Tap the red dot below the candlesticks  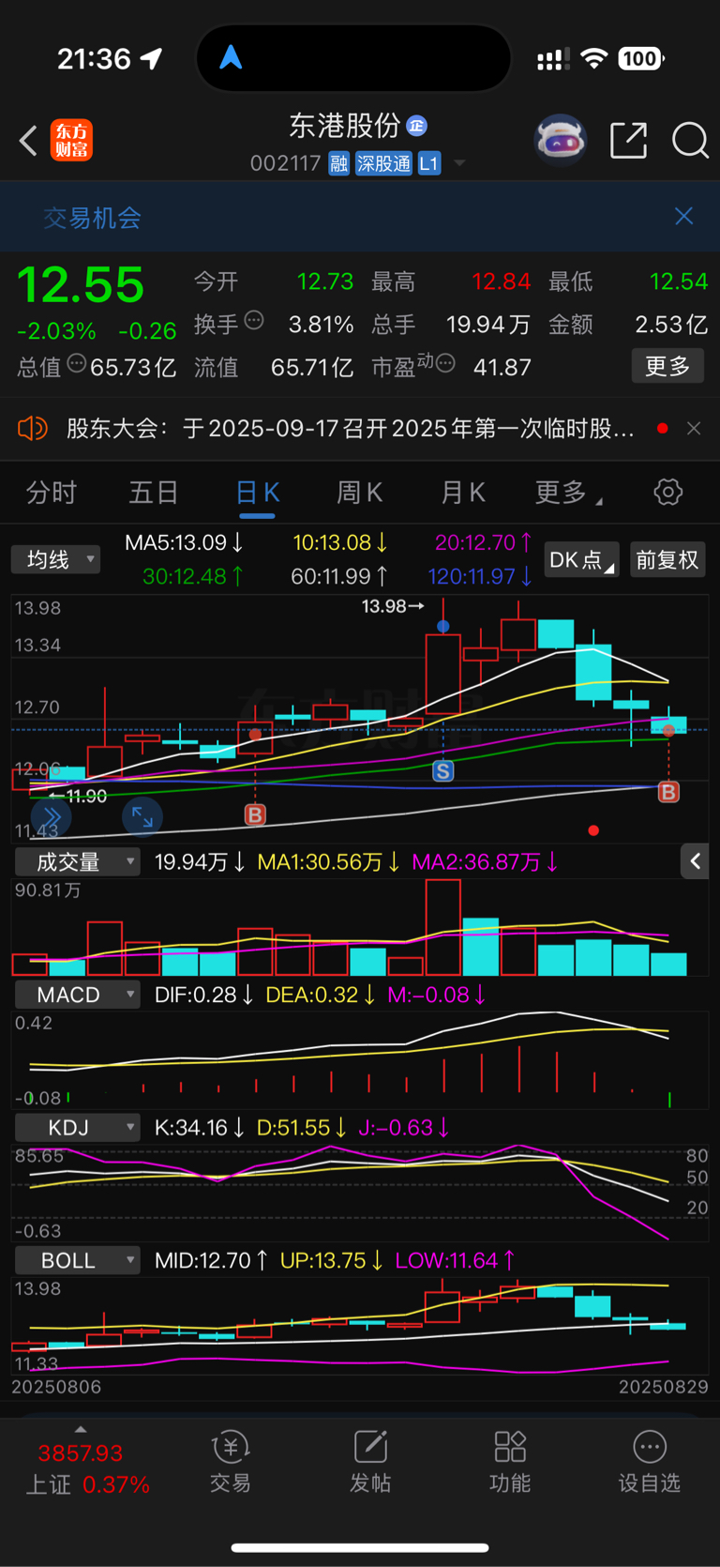pos(593,830)
